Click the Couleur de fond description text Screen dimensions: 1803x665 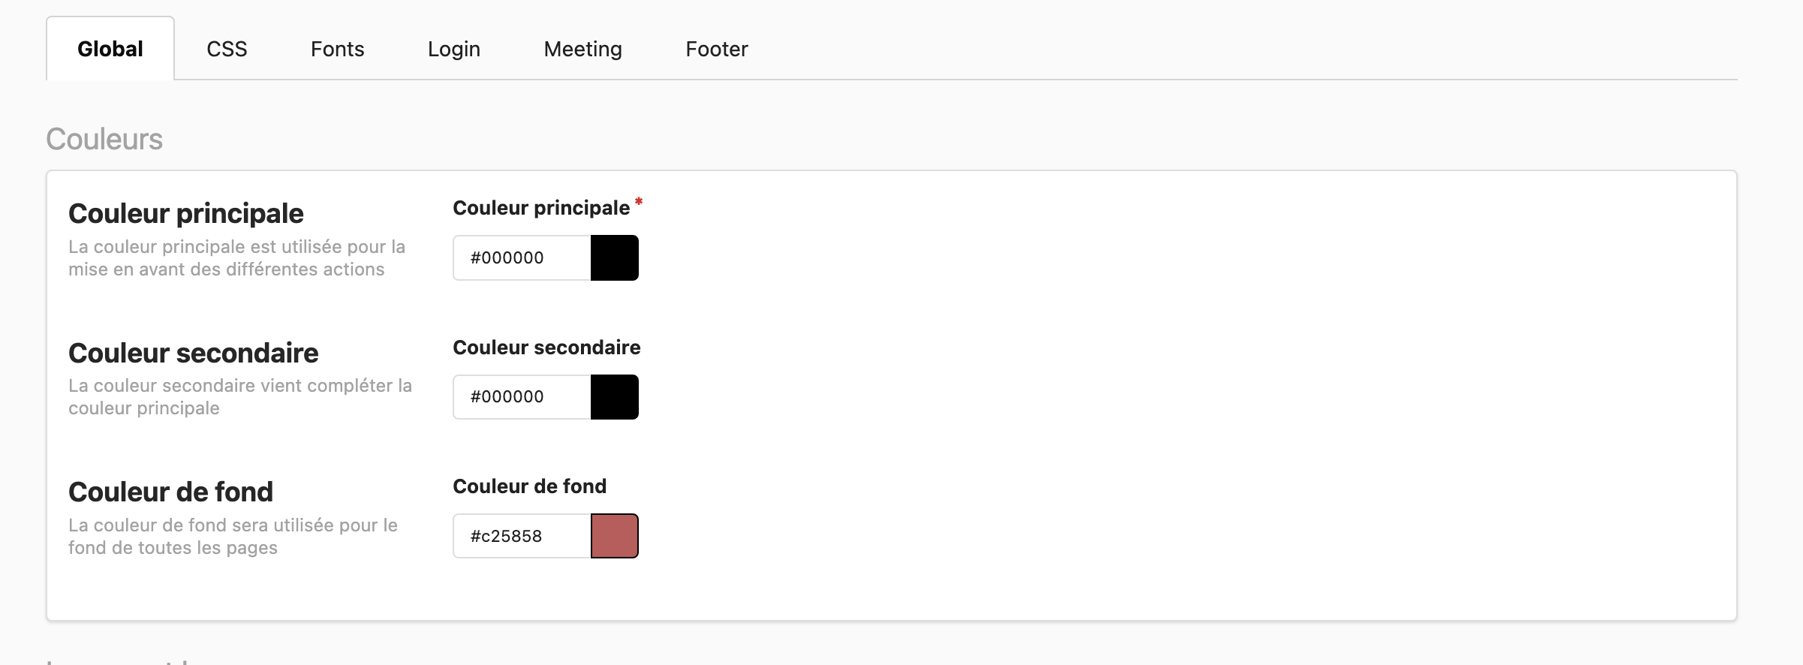pos(233,537)
